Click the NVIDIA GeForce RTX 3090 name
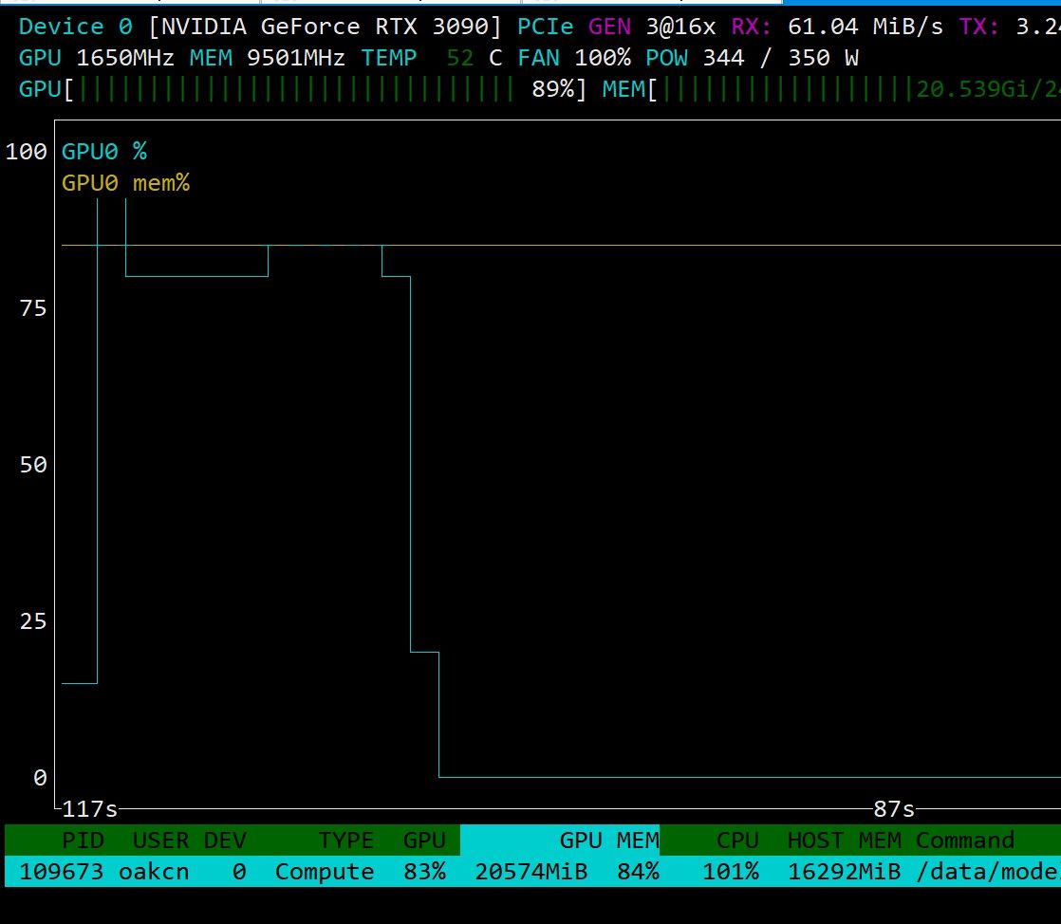 325,27
